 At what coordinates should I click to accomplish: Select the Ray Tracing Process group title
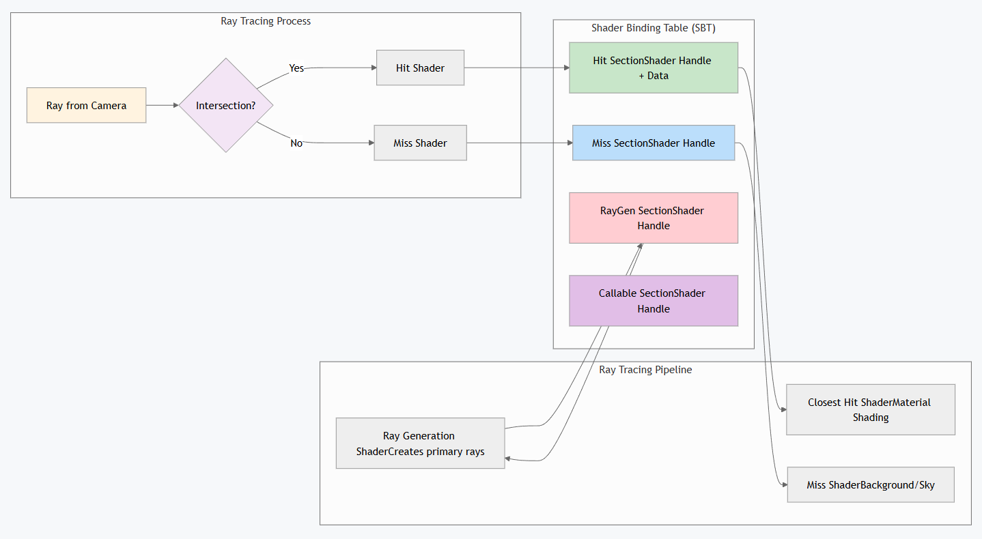266,21
